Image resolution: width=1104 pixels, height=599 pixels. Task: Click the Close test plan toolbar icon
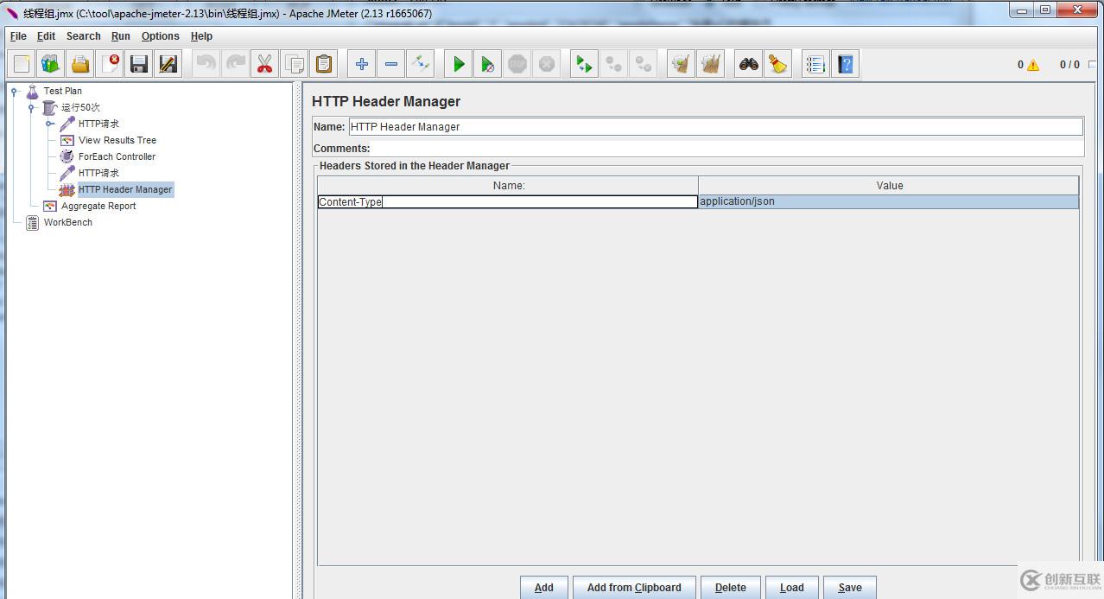[x=110, y=64]
